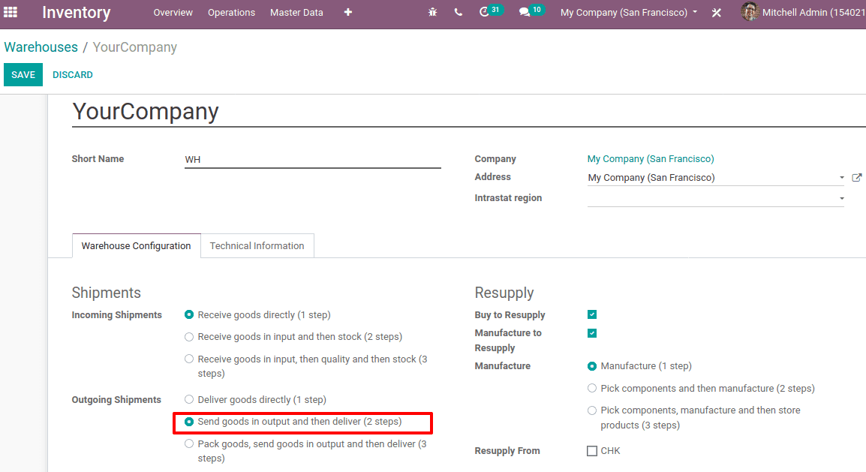Click the DISCARD button
The height and width of the screenshot is (472, 866).
point(72,74)
